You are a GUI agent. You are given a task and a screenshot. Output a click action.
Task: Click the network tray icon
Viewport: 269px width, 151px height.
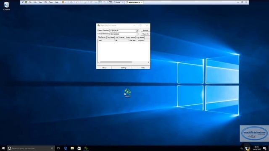click(x=247, y=148)
